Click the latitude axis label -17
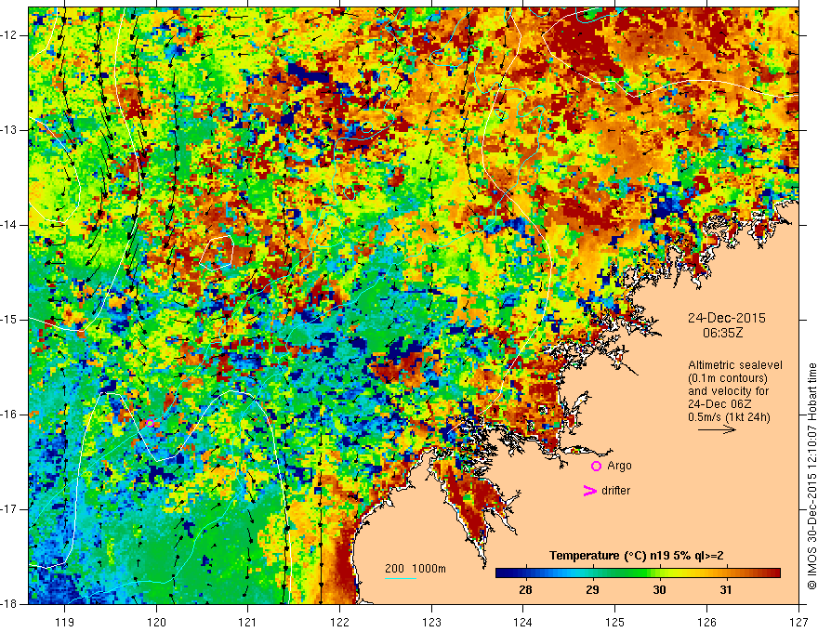 click(x=10, y=509)
